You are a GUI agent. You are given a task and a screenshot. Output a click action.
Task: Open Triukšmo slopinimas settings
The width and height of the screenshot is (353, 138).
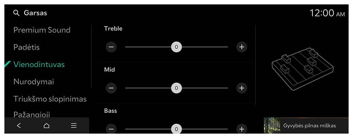50,99
